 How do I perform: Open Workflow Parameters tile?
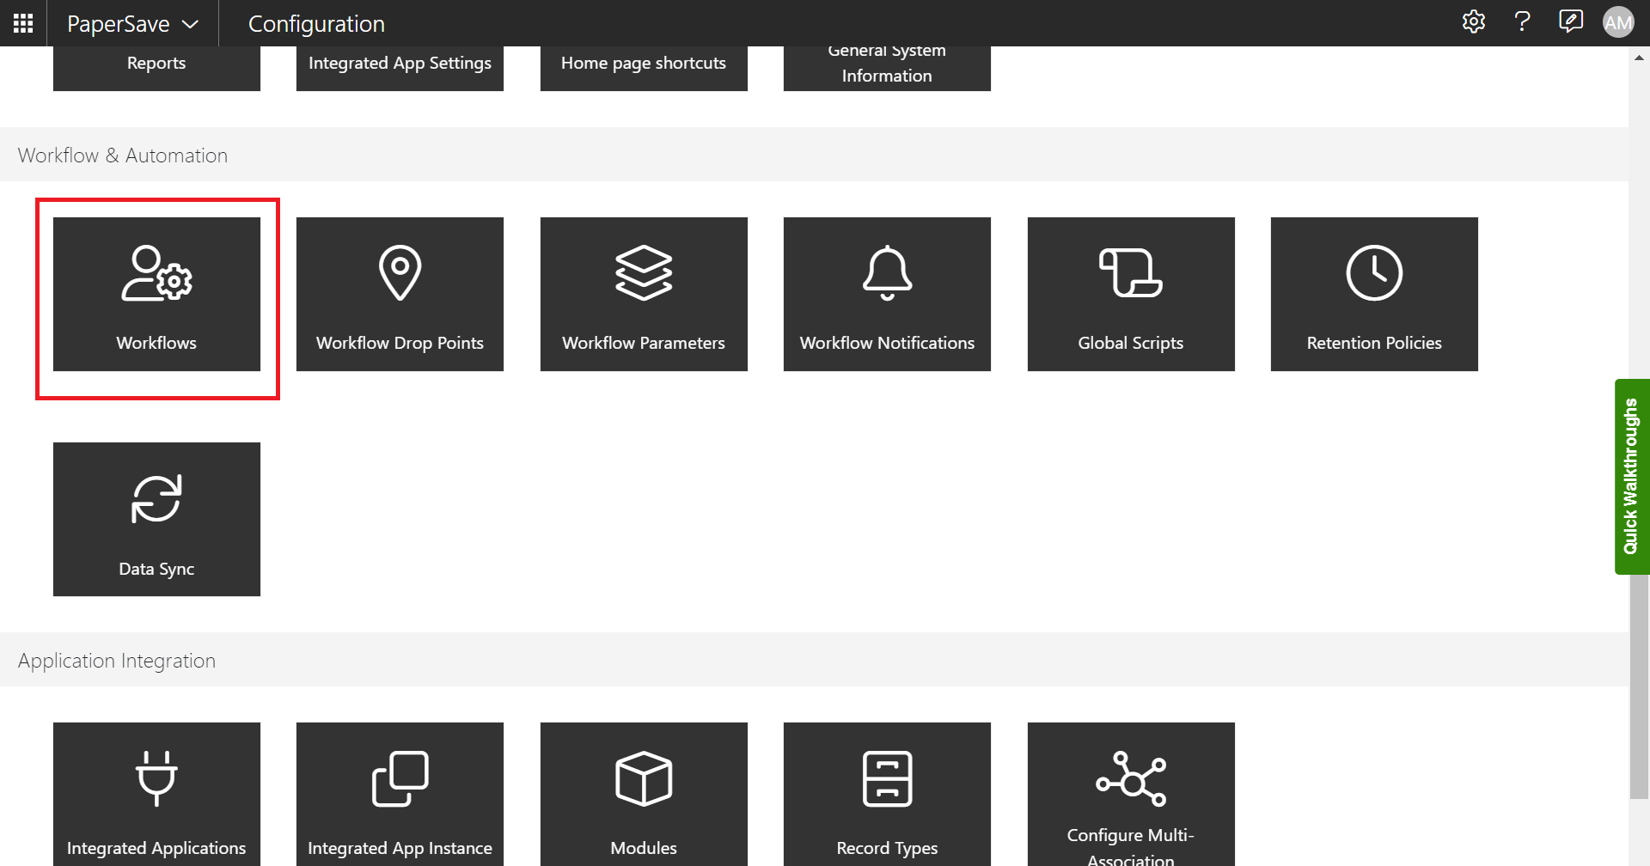click(644, 294)
